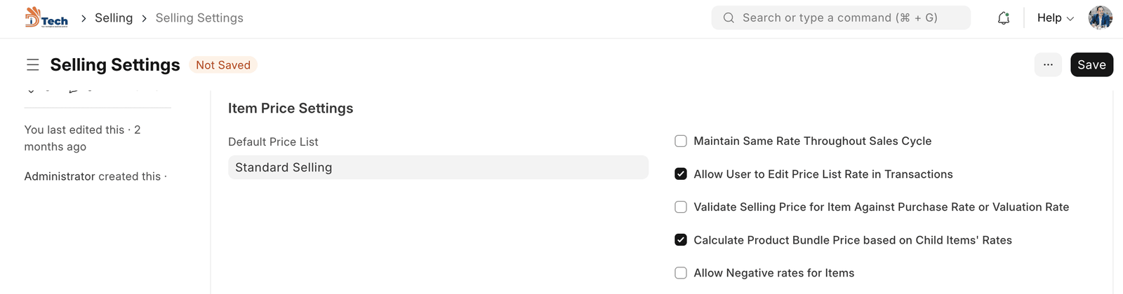Click the D Tech logo icon
The width and height of the screenshot is (1123, 294).
click(x=46, y=17)
